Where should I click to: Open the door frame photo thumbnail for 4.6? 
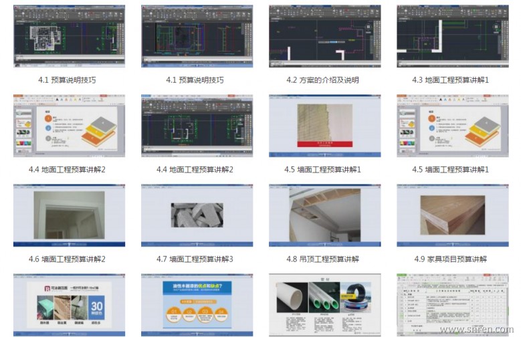coord(69,215)
